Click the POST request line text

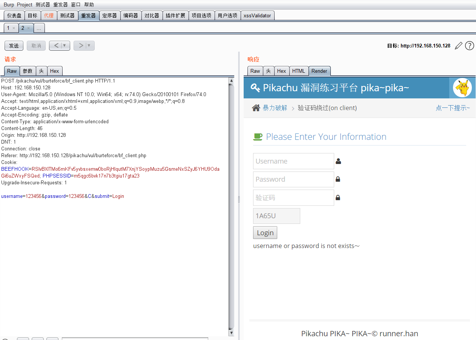[58, 81]
